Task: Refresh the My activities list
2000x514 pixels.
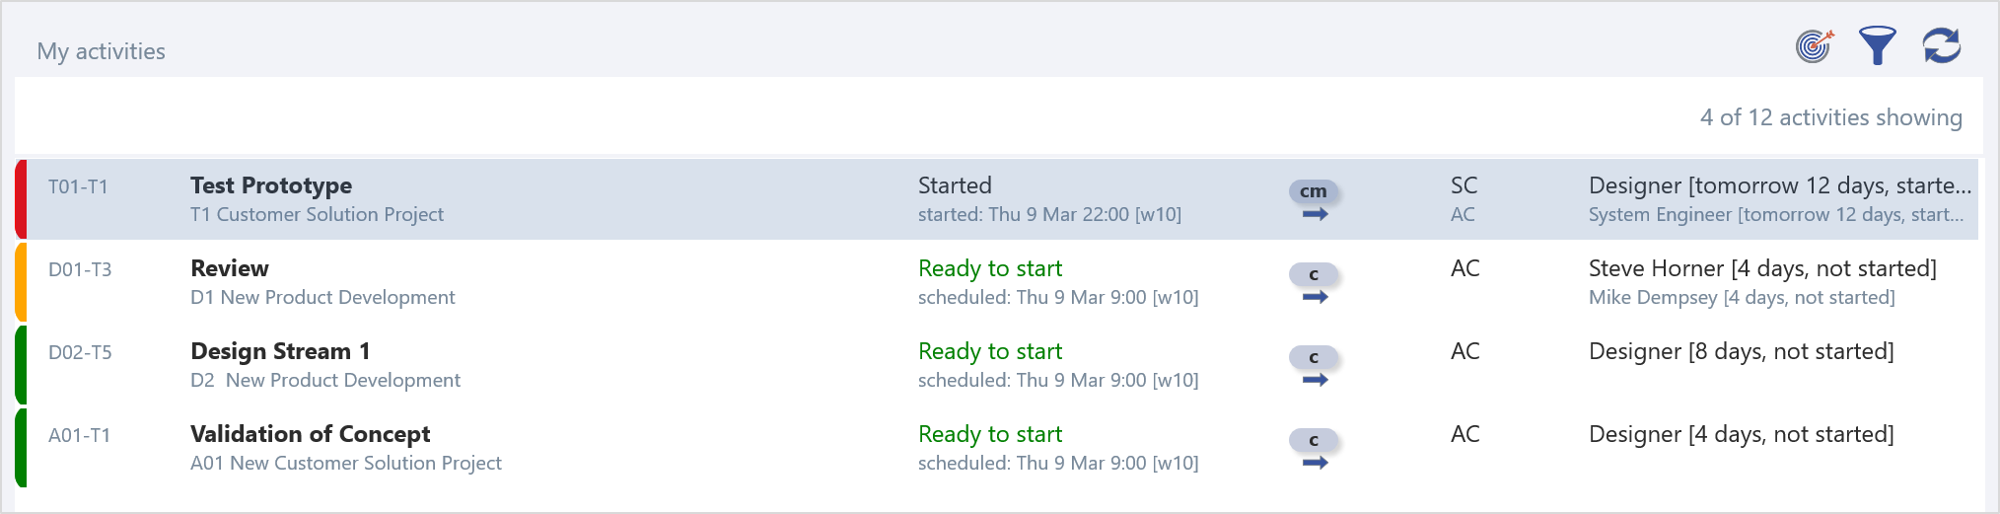Action: coord(1941,45)
